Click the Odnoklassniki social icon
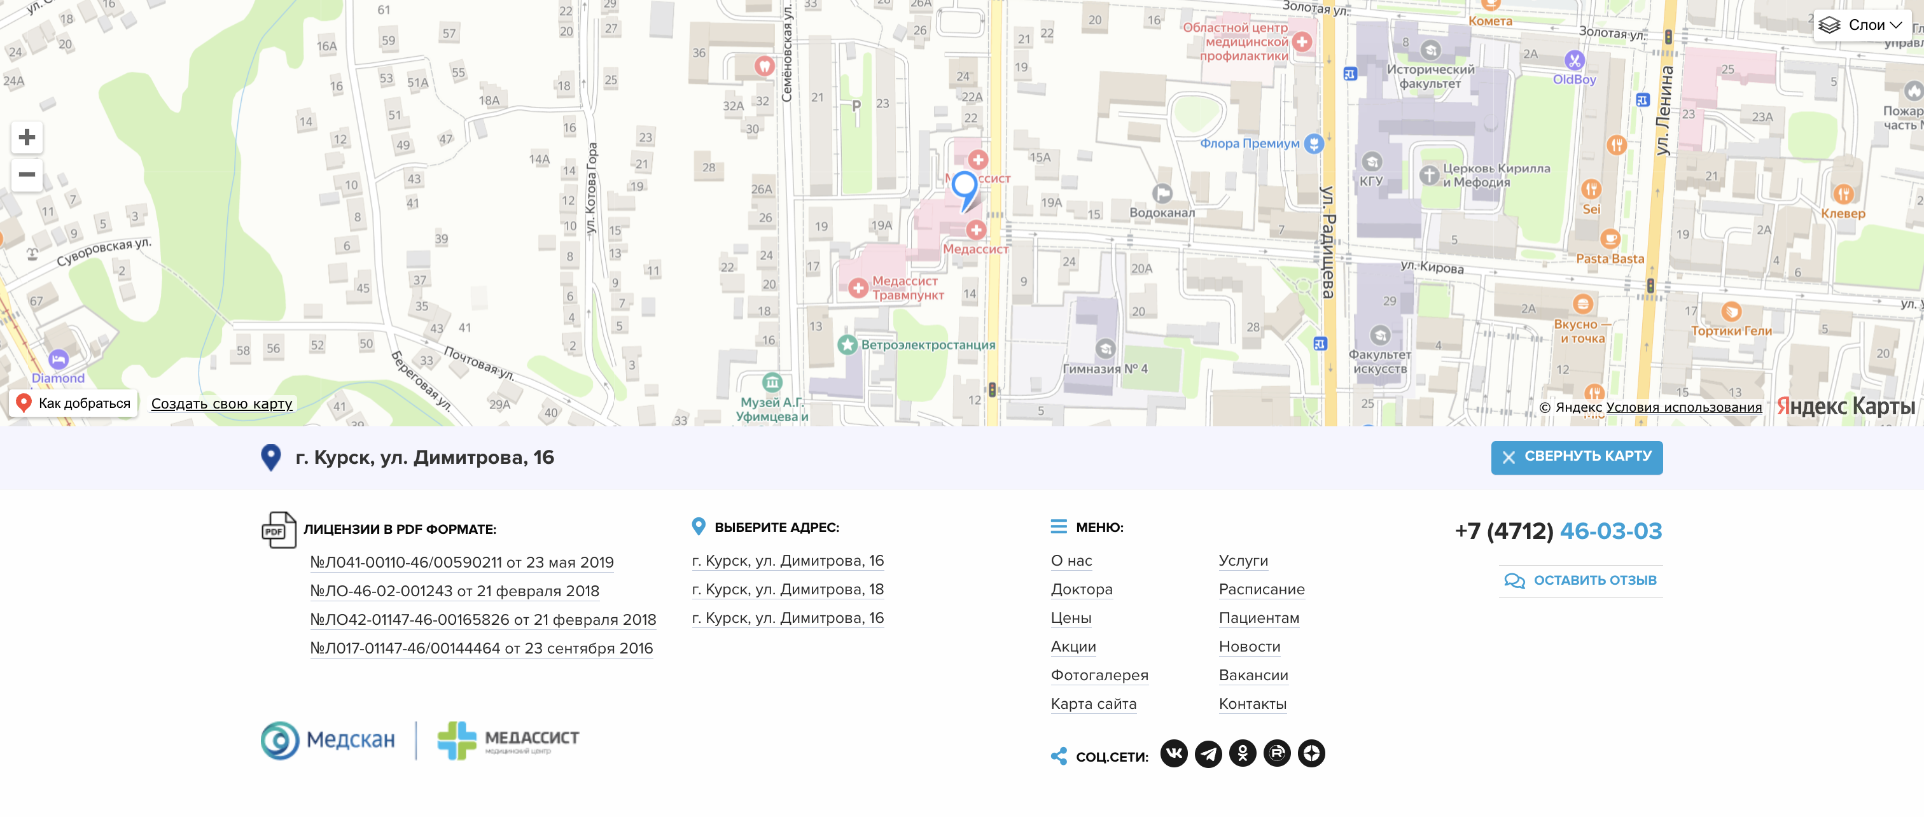 tap(1245, 754)
